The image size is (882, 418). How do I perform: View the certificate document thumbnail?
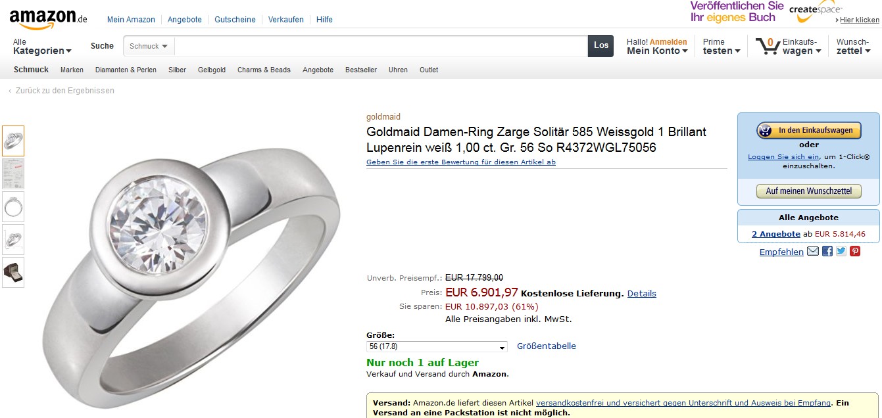point(13,174)
